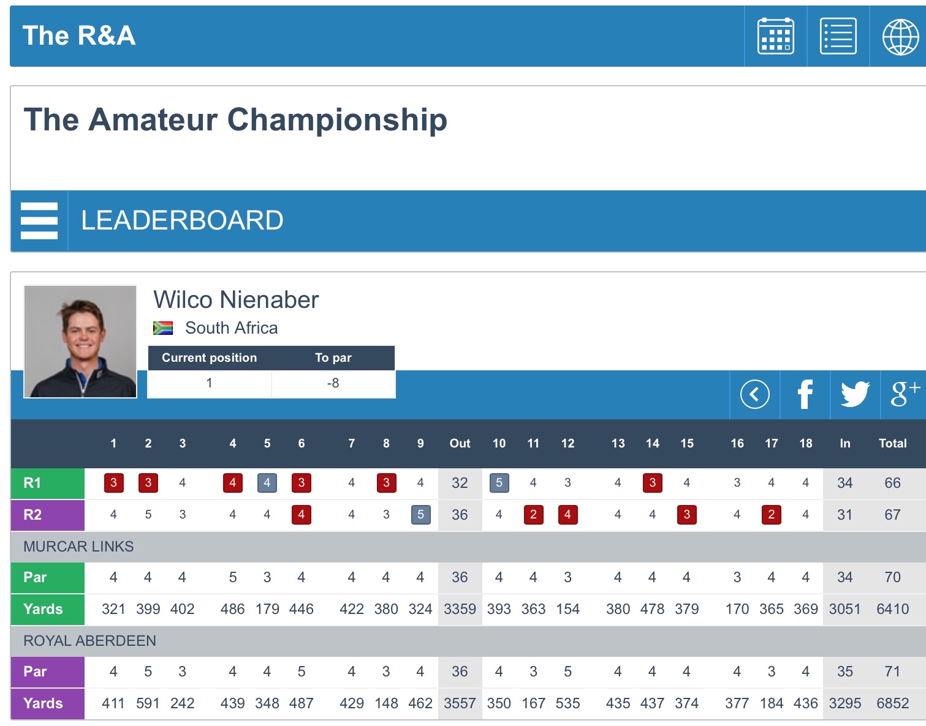The height and width of the screenshot is (726, 926).
Task: Open the globe icon in header
Action: pos(900,36)
